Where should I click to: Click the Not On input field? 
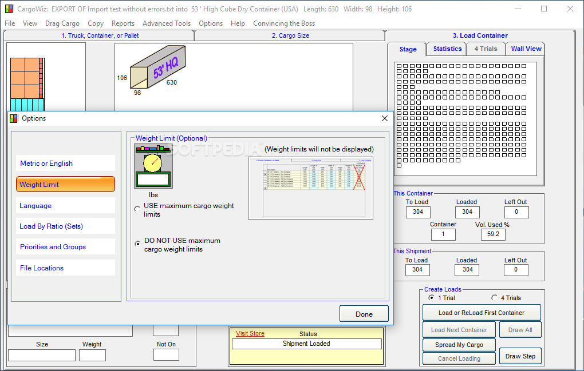pos(166,354)
